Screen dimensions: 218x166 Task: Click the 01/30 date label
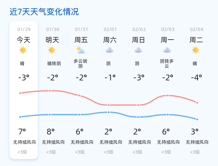coord(53,29)
